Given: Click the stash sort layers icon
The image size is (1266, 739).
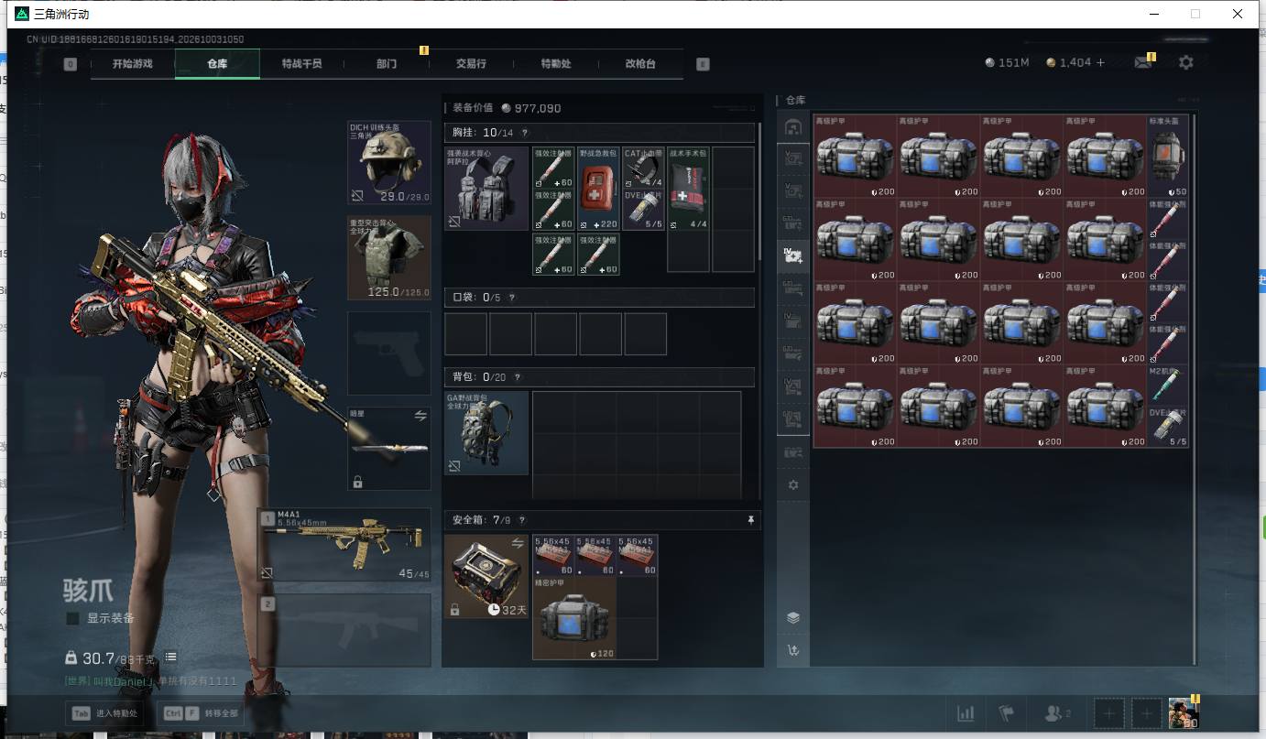Looking at the screenshot, I should click(793, 617).
